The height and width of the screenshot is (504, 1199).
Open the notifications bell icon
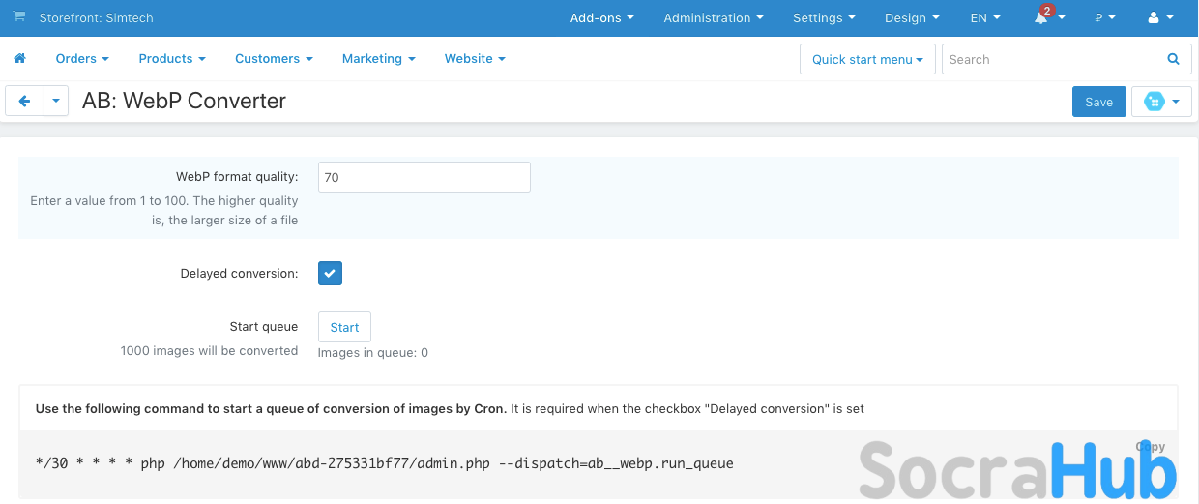pyautogui.click(x=1041, y=17)
